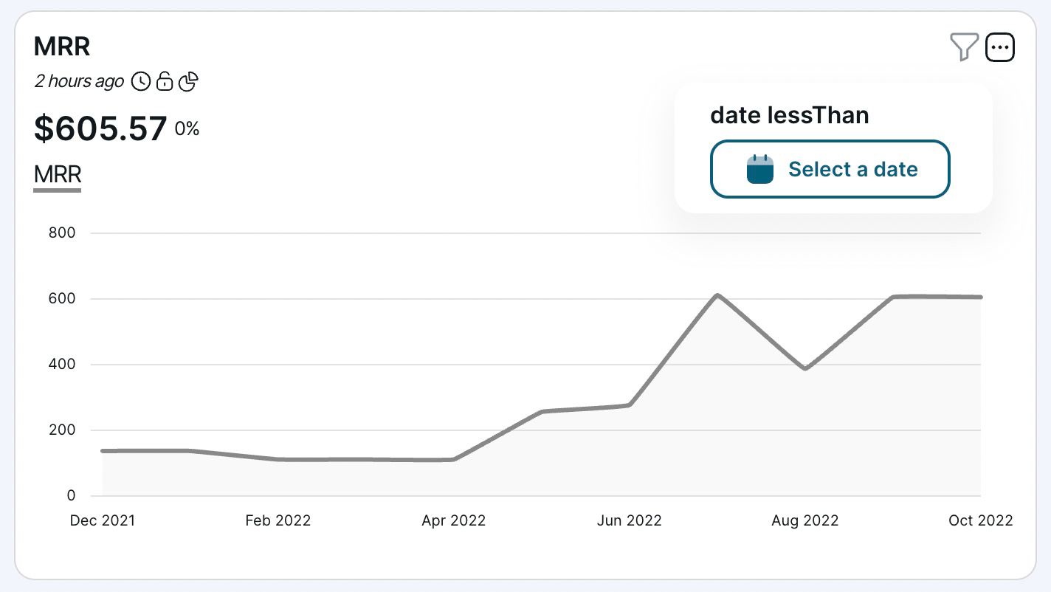Click the '2 hours ago' timestamp link

tap(79, 82)
